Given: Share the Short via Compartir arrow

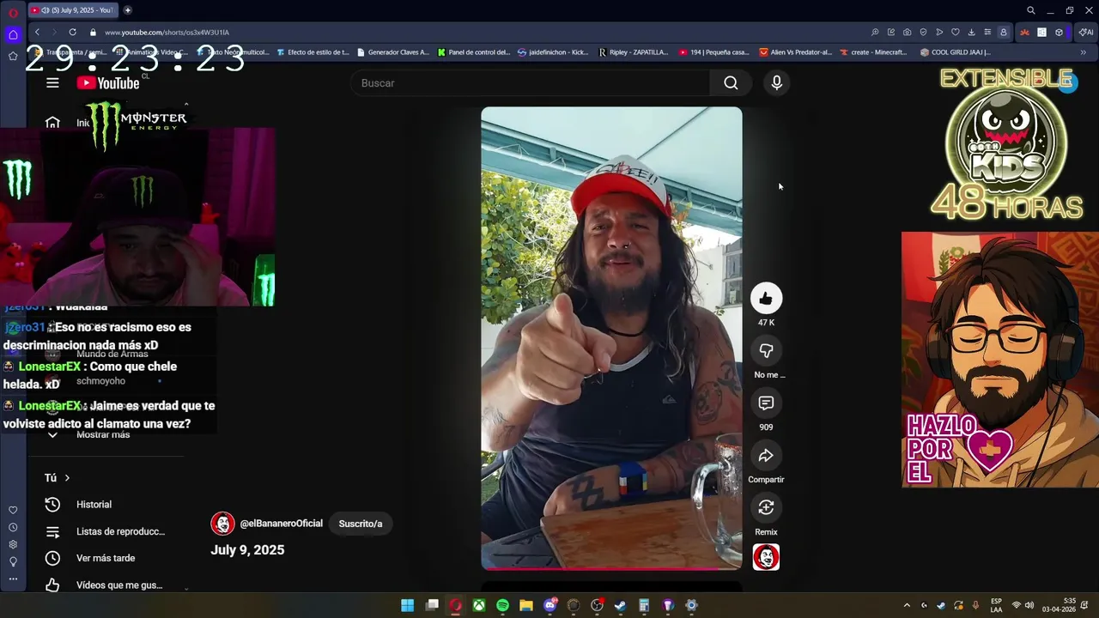Looking at the screenshot, I should [766, 455].
